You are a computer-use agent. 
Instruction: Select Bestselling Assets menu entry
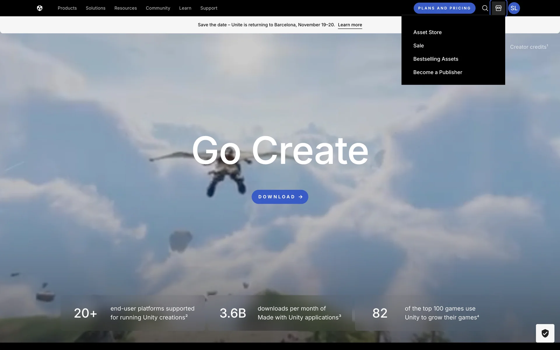435,59
